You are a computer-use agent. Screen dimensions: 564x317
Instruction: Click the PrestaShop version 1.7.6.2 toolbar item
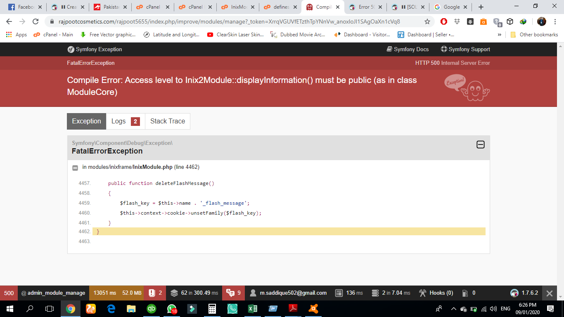[524, 293]
